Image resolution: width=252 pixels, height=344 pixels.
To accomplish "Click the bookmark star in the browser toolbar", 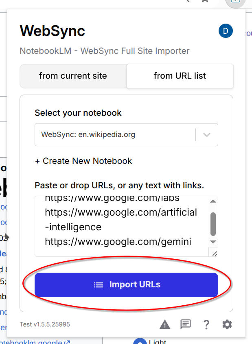I will click(x=205, y=2).
